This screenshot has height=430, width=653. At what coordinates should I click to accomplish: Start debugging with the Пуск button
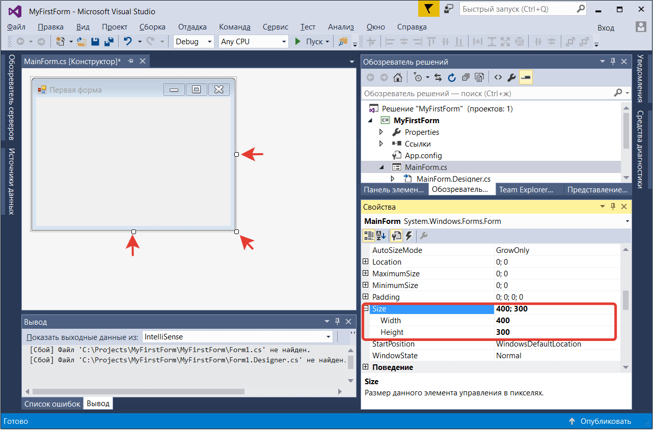(312, 42)
